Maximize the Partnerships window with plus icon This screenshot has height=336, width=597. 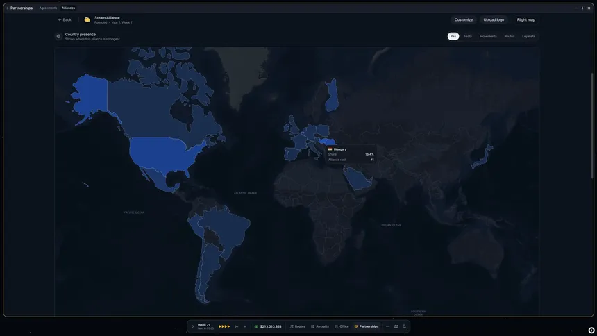click(x=582, y=8)
